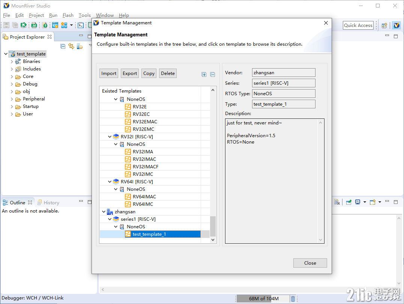
Task: Click the Export button
Action: point(129,73)
